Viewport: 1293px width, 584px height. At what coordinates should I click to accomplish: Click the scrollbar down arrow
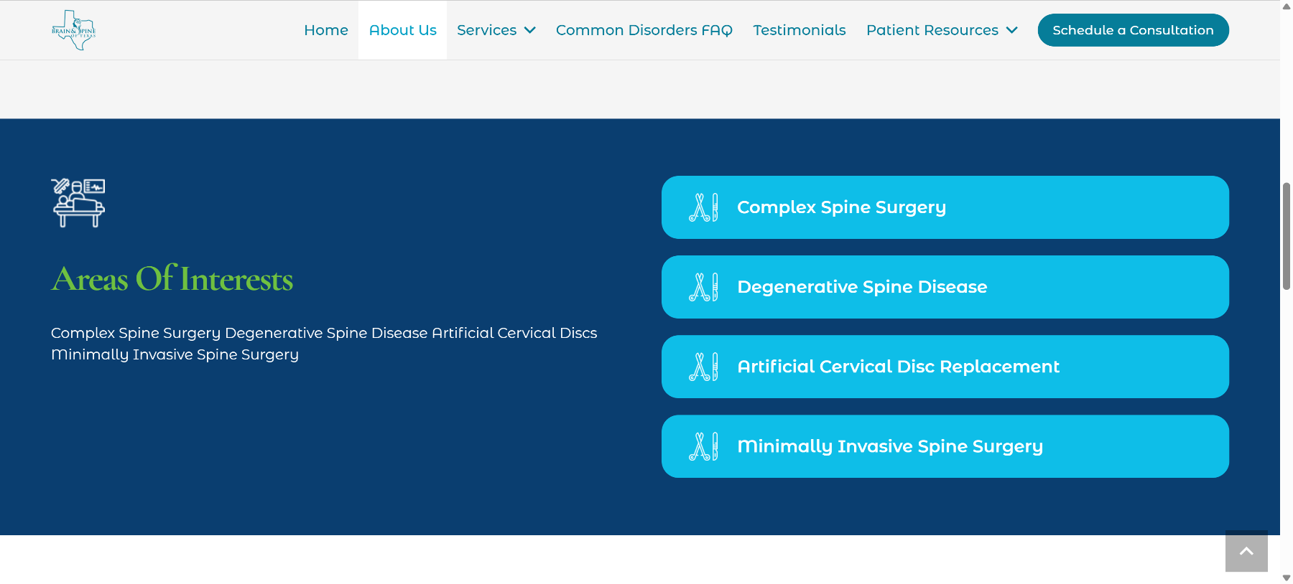[x=1286, y=578]
